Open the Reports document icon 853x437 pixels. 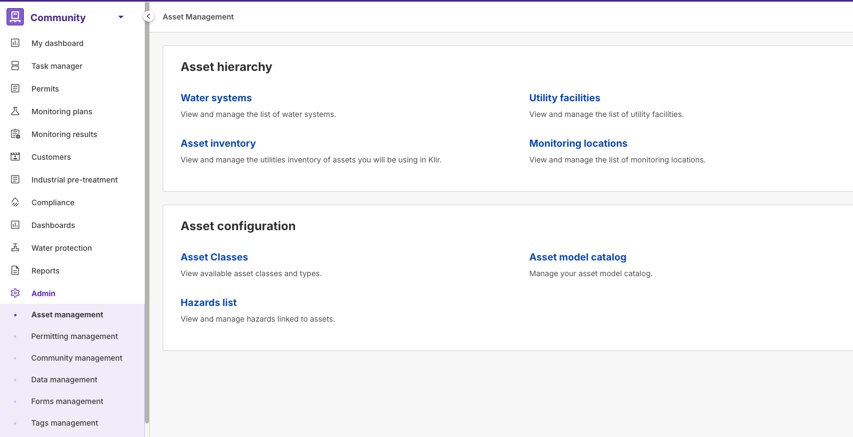[x=15, y=270]
